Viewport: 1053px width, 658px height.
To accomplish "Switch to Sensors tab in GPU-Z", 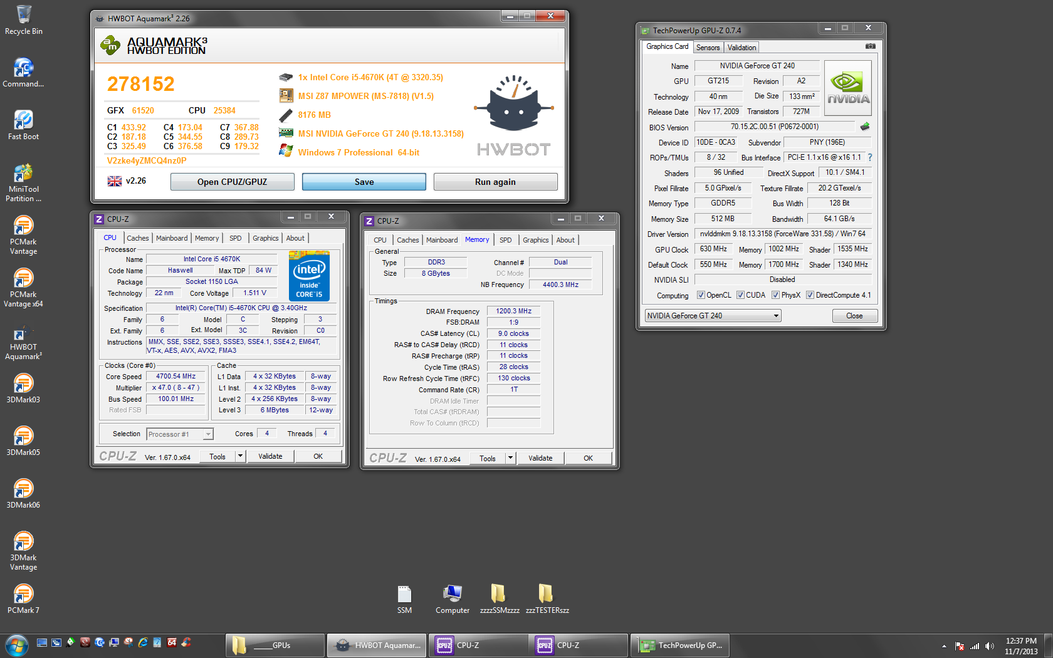I will coord(708,48).
